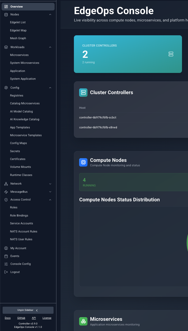Click the Logout arrow icon
The image size is (188, 331).
(x=6, y=272)
